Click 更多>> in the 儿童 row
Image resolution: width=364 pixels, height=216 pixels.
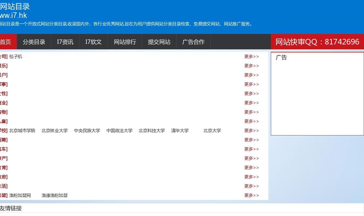251,122
